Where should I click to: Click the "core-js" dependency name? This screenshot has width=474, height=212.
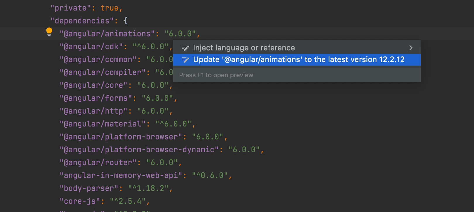pos(80,201)
